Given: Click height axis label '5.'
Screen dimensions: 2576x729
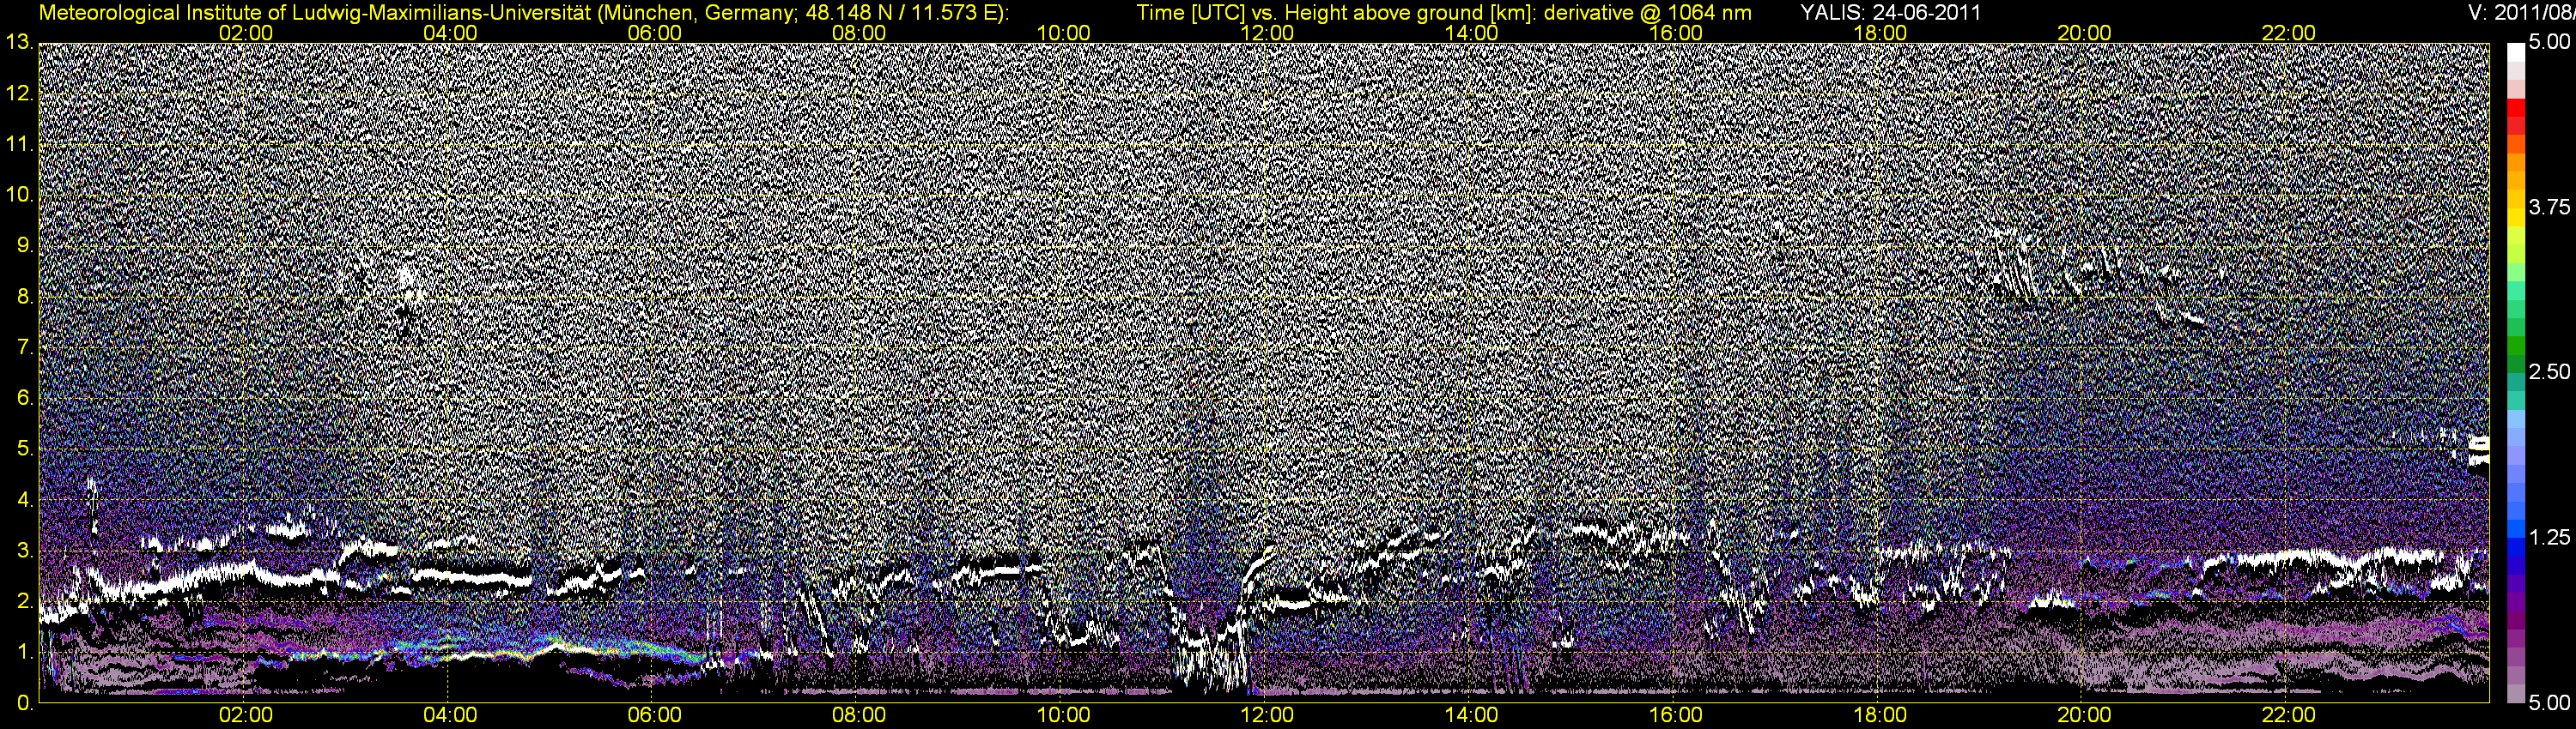Looking at the screenshot, I should click(x=25, y=449).
